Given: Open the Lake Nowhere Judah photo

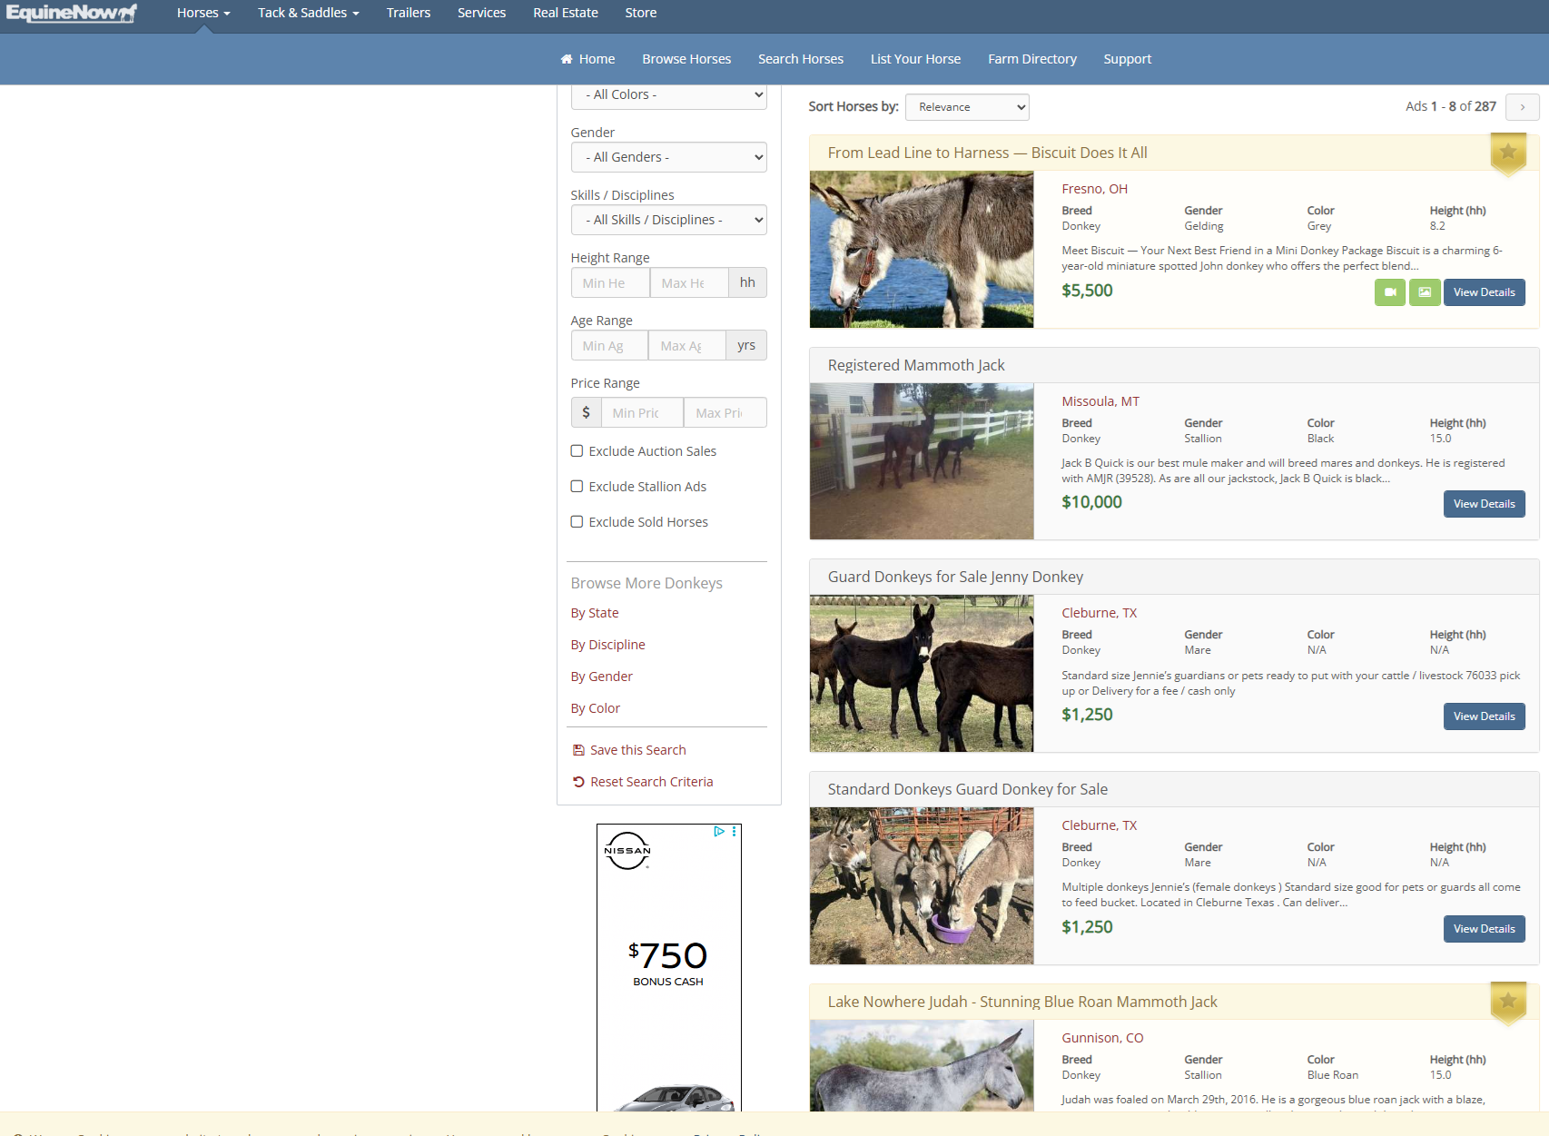Looking at the screenshot, I should click(x=922, y=1065).
